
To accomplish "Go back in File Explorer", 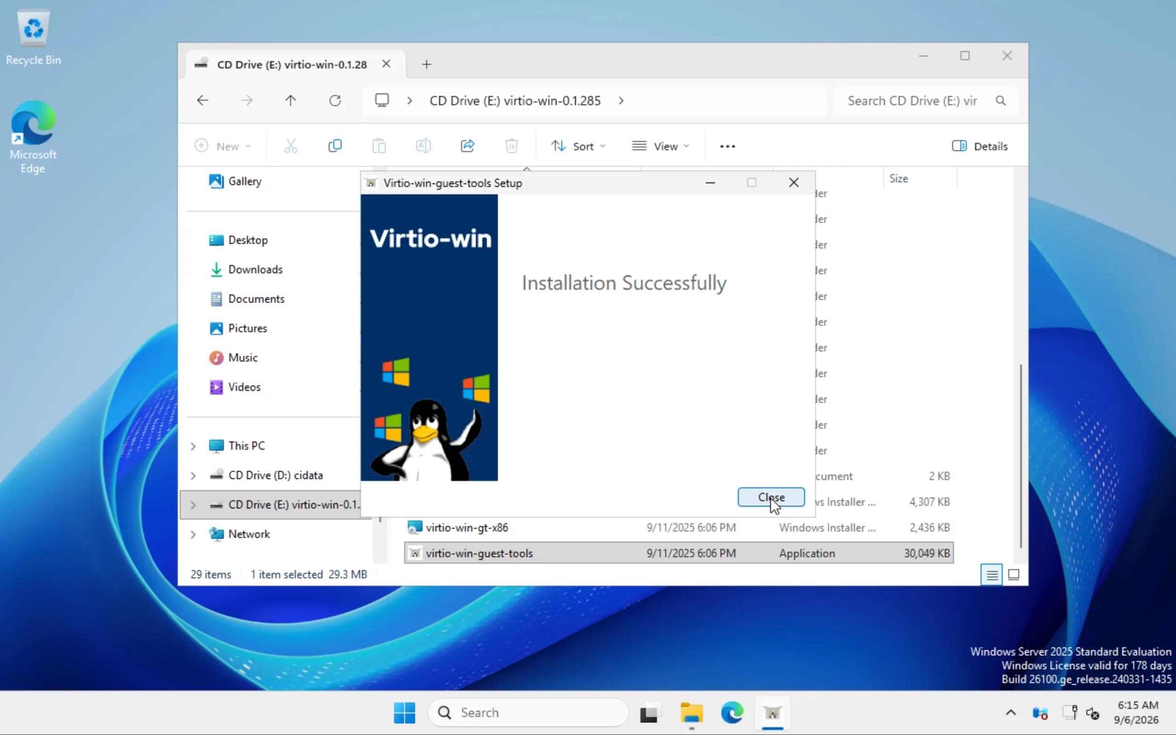I will coord(202,101).
